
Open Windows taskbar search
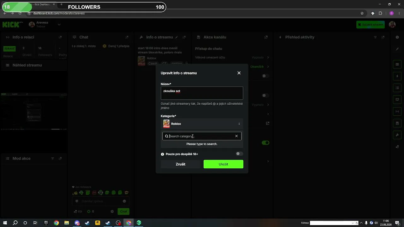15,223
